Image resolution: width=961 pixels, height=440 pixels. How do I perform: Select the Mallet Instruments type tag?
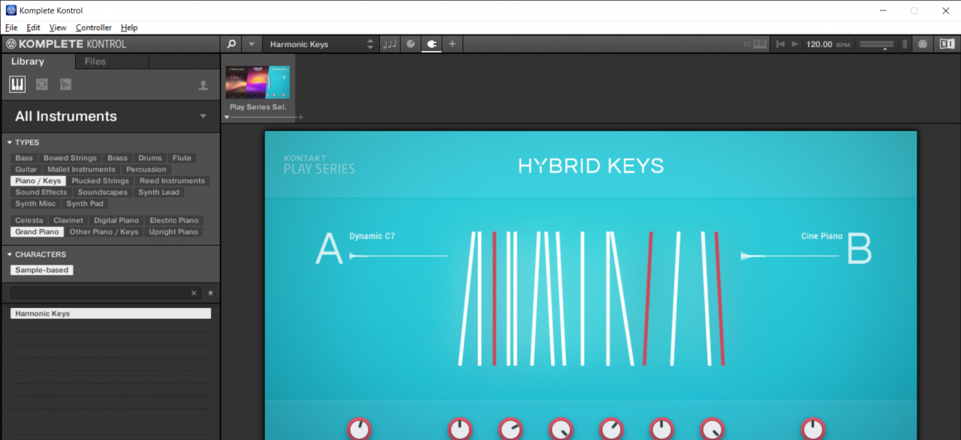click(82, 169)
